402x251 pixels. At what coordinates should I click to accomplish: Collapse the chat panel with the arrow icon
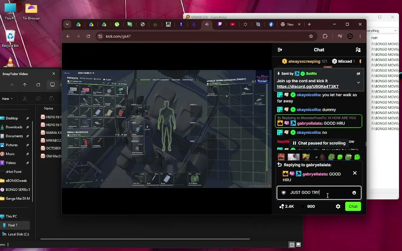point(280,50)
